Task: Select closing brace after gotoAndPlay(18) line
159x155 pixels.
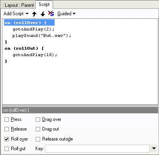Action: [x=6, y=61]
